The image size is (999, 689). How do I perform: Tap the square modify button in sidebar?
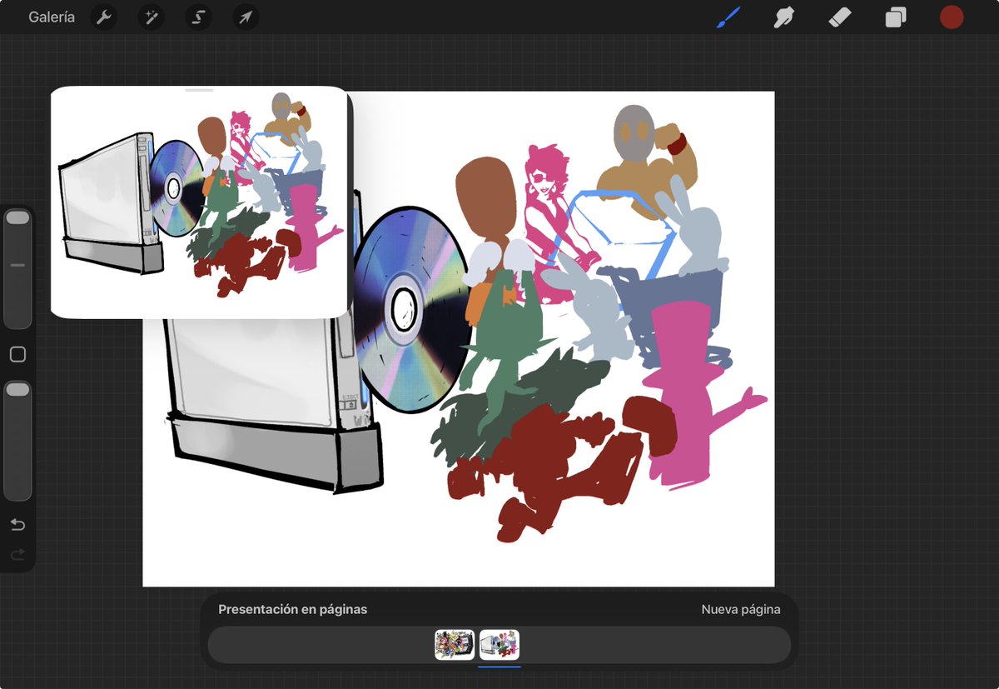pos(17,355)
